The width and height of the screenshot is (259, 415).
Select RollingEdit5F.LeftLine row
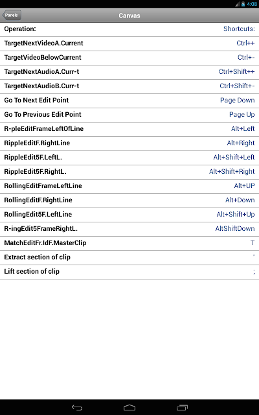click(x=129, y=215)
